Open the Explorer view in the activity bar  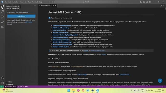[x=3, y=6]
